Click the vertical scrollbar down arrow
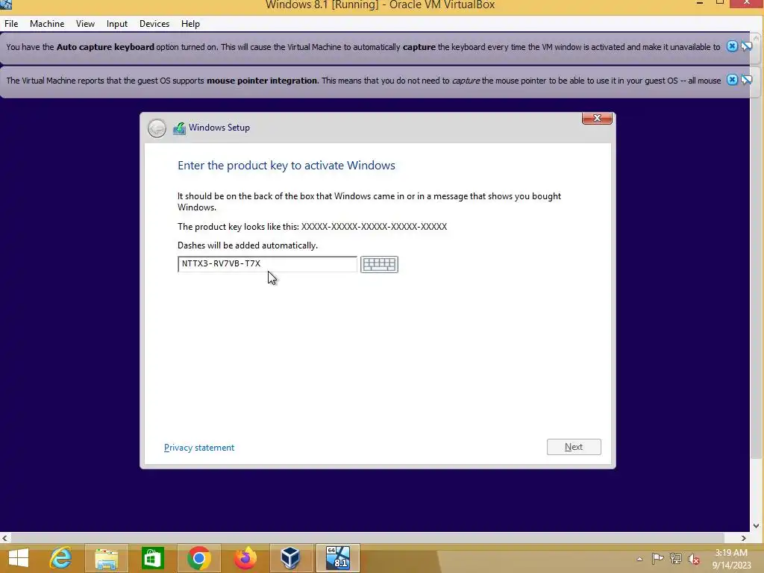The width and height of the screenshot is (764, 573). [756, 526]
